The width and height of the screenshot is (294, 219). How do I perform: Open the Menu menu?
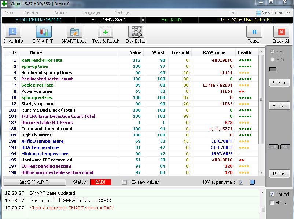pos(8,12)
